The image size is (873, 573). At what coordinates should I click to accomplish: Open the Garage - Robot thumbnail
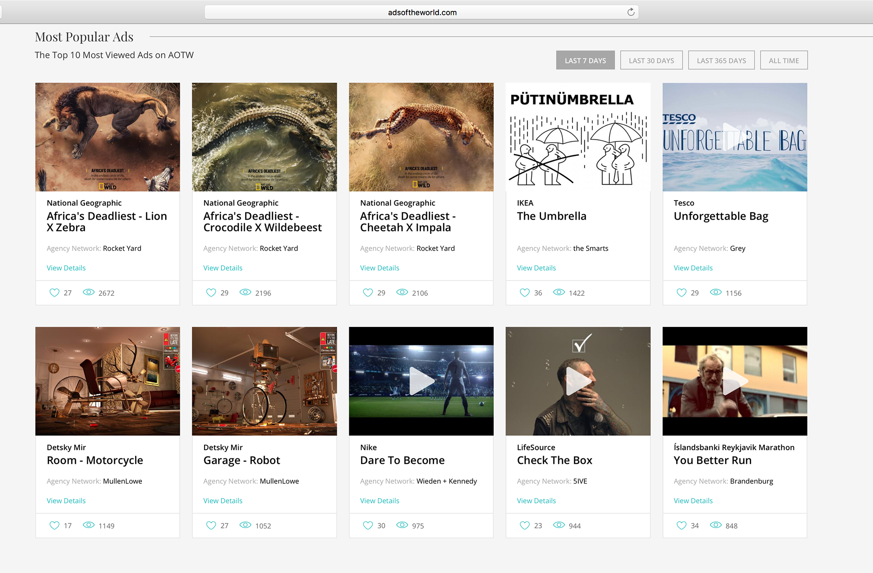click(x=265, y=381)
